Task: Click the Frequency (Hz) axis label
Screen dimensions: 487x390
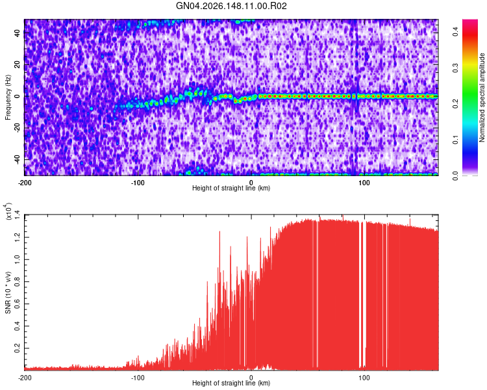Action: (8, 97)
